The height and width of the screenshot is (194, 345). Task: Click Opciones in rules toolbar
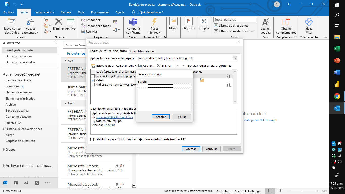225,66
